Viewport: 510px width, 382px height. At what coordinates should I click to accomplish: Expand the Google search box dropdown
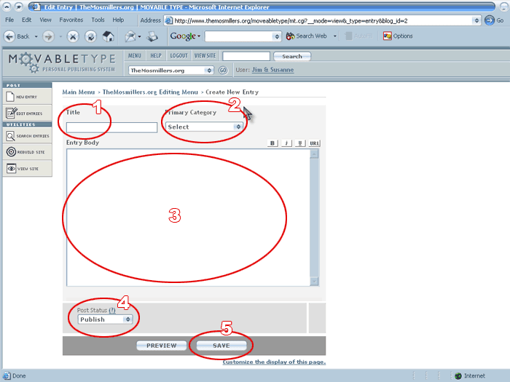277,36
